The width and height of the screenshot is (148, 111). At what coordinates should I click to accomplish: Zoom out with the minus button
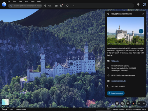click(x=139, y=103)
